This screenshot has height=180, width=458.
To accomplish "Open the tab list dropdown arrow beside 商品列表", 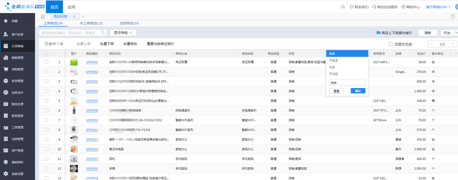I will click(x=83, y=16).
